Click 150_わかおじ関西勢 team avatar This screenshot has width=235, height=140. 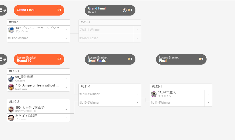pos(11,109)
